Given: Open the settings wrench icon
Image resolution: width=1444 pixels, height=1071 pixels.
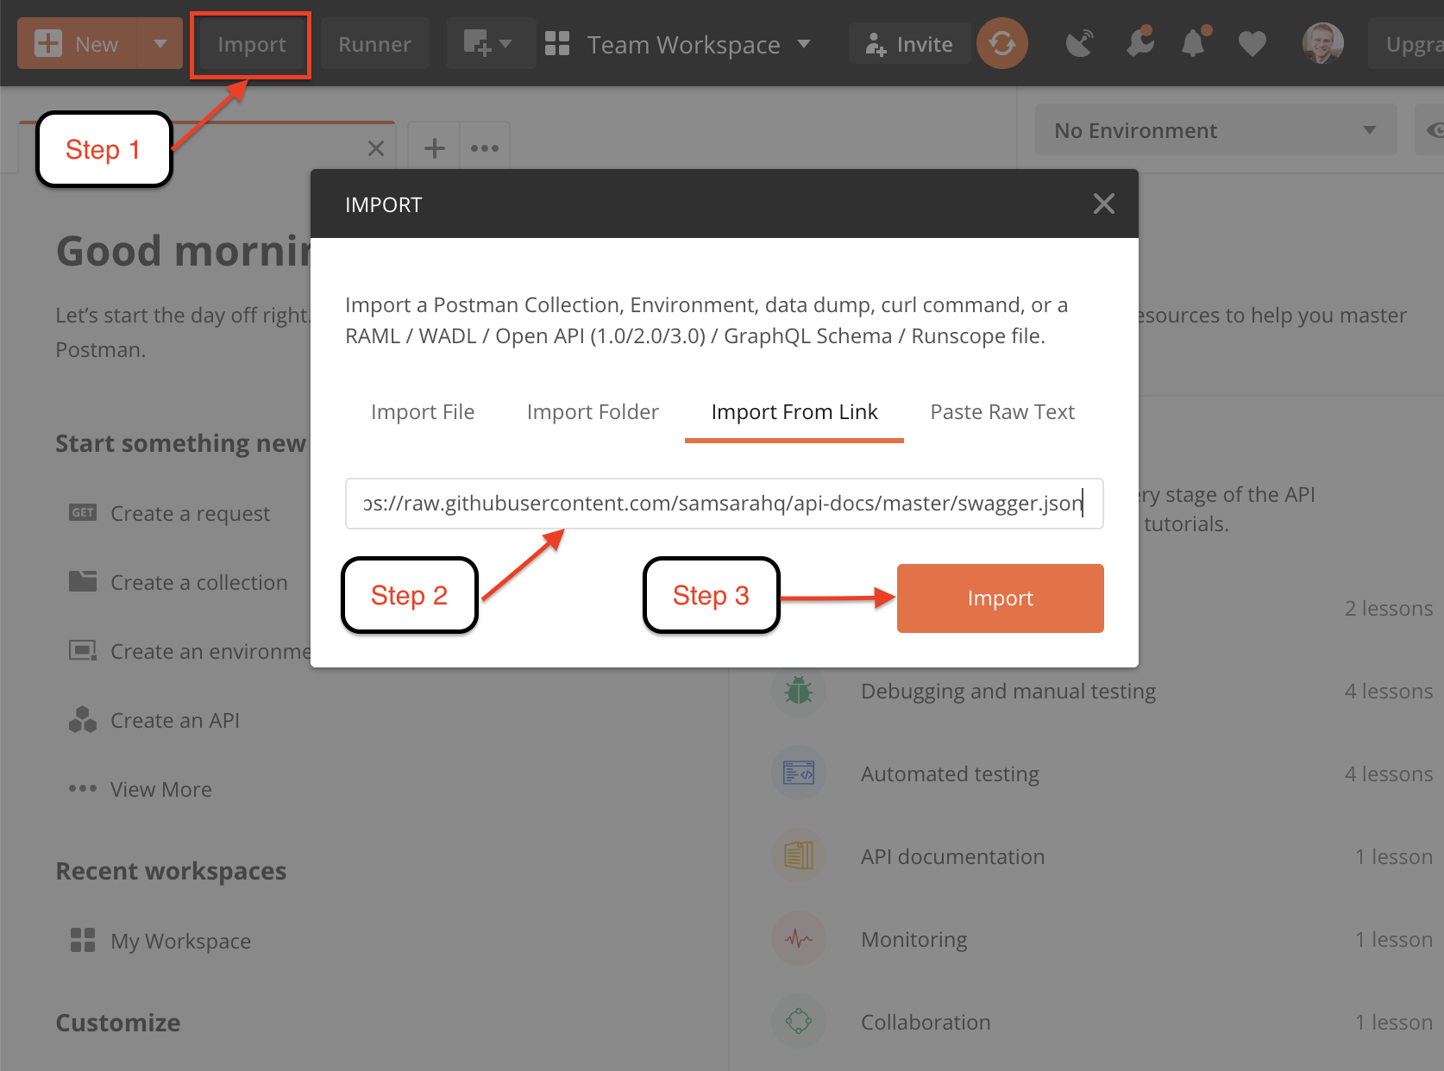Looking at the screenshot, I should click(x=1140, y=43).
